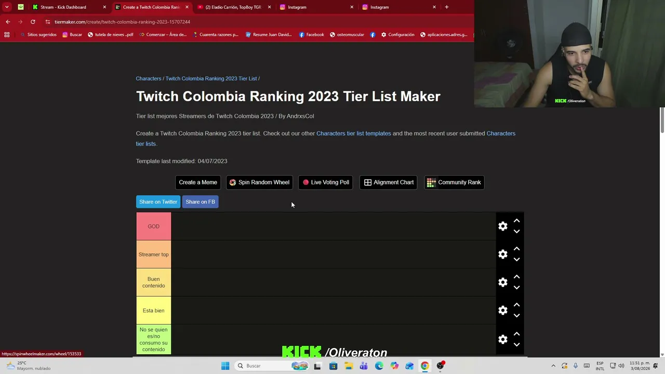Open settings gear for Streamer top tier

coord(502,255)
